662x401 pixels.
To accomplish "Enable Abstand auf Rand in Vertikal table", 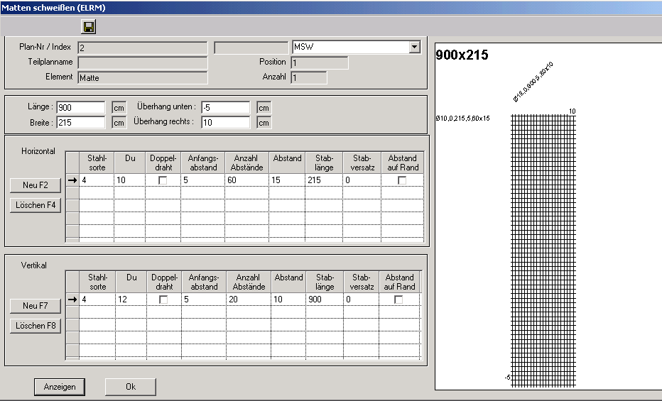I will point(398,300).
